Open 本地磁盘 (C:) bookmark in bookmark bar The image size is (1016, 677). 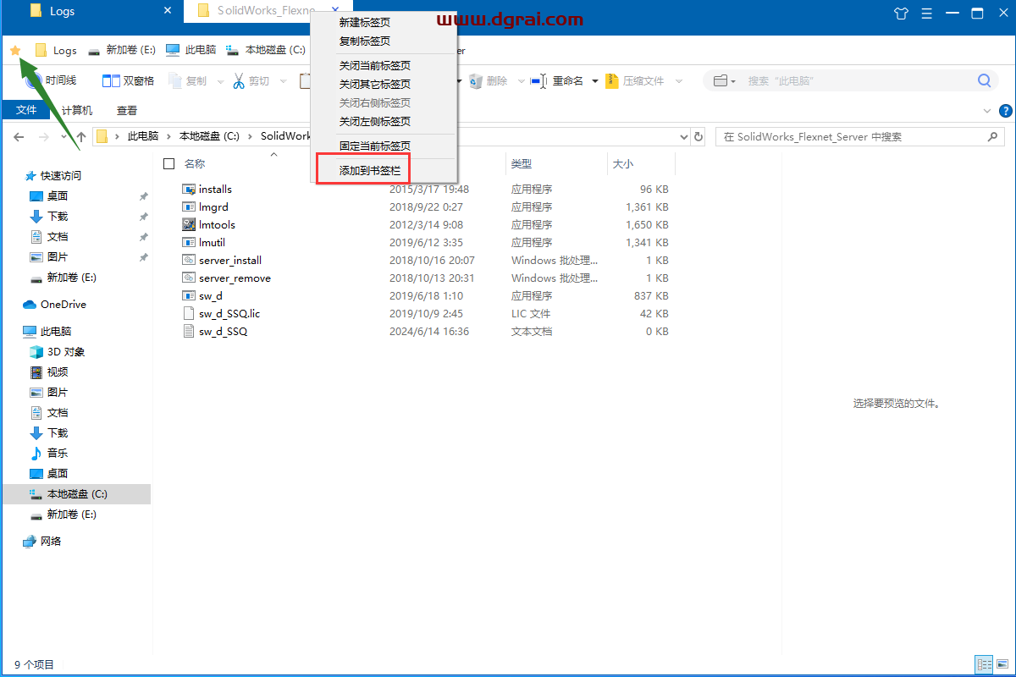tap(266, 51)
